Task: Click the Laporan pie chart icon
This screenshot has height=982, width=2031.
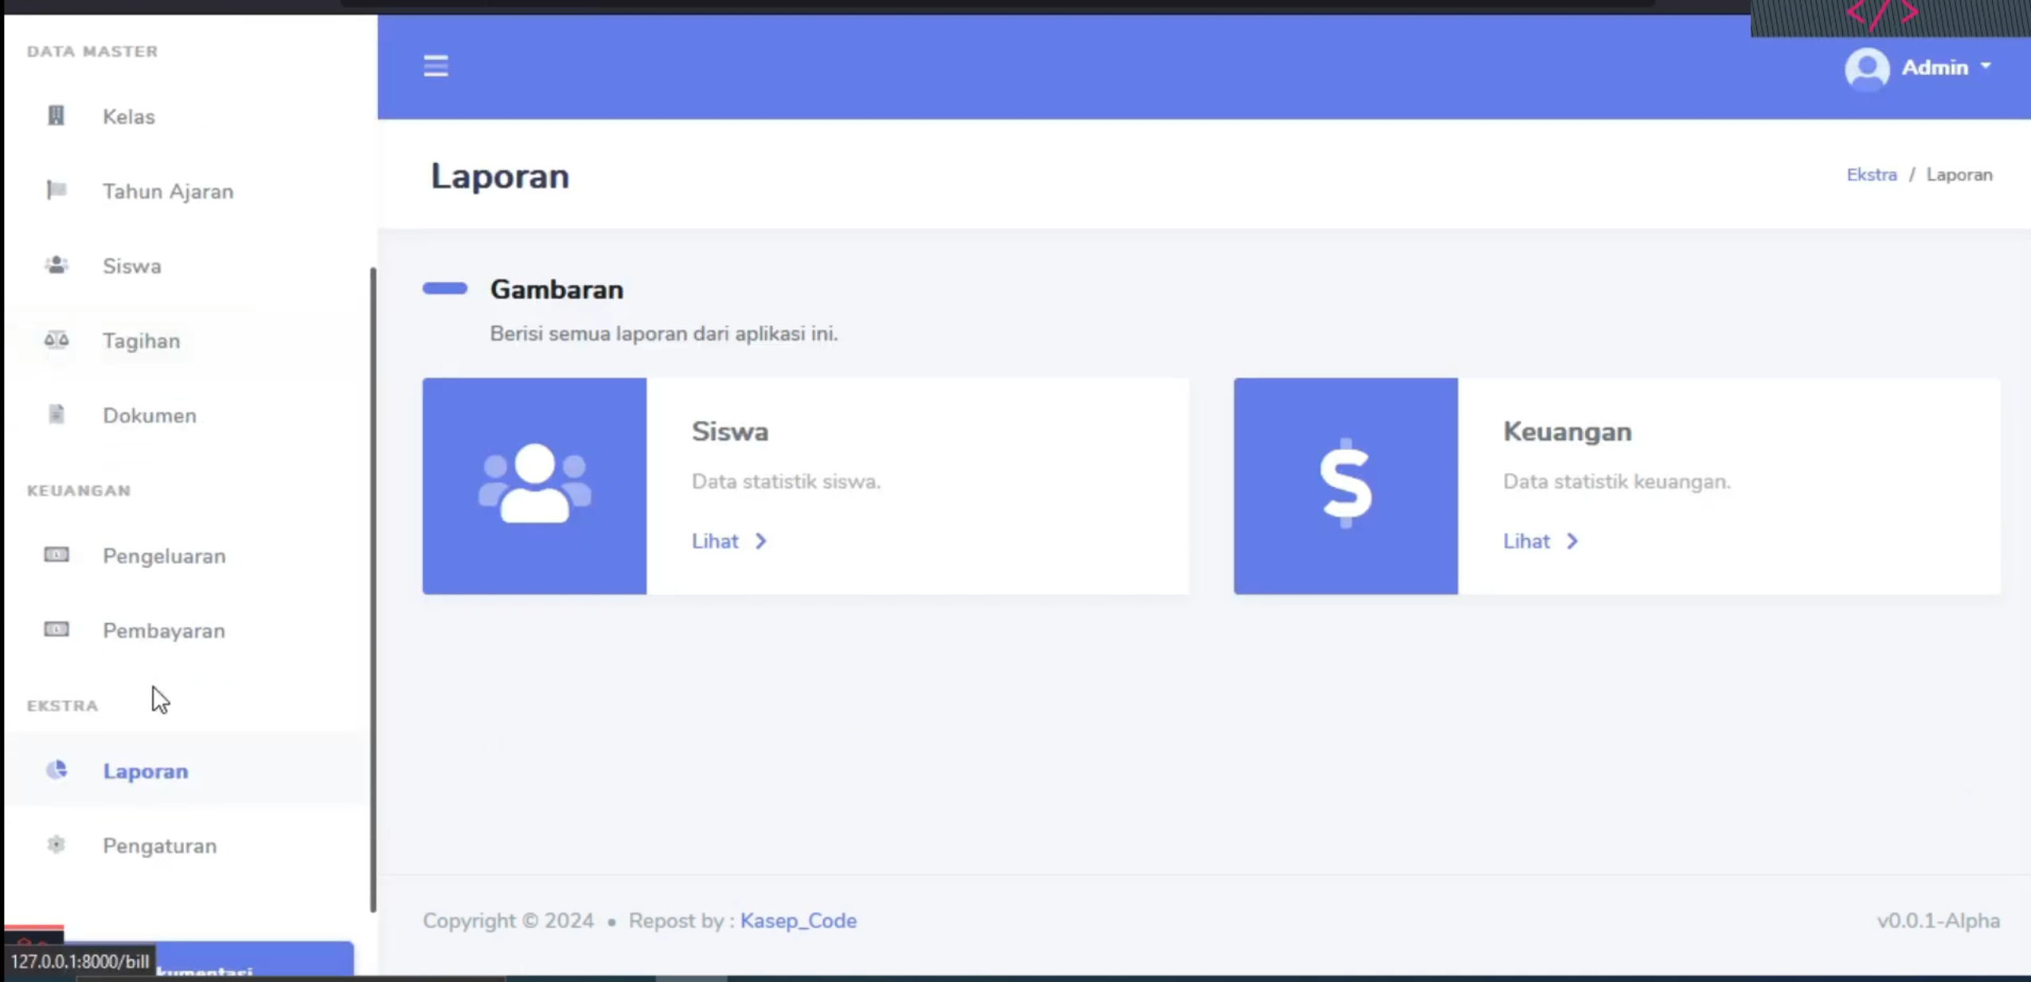Action: pos(56,770)
